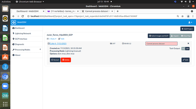Screen dimensions: 196x109
Task: Turn Task Output On
Action: (183, 49)
